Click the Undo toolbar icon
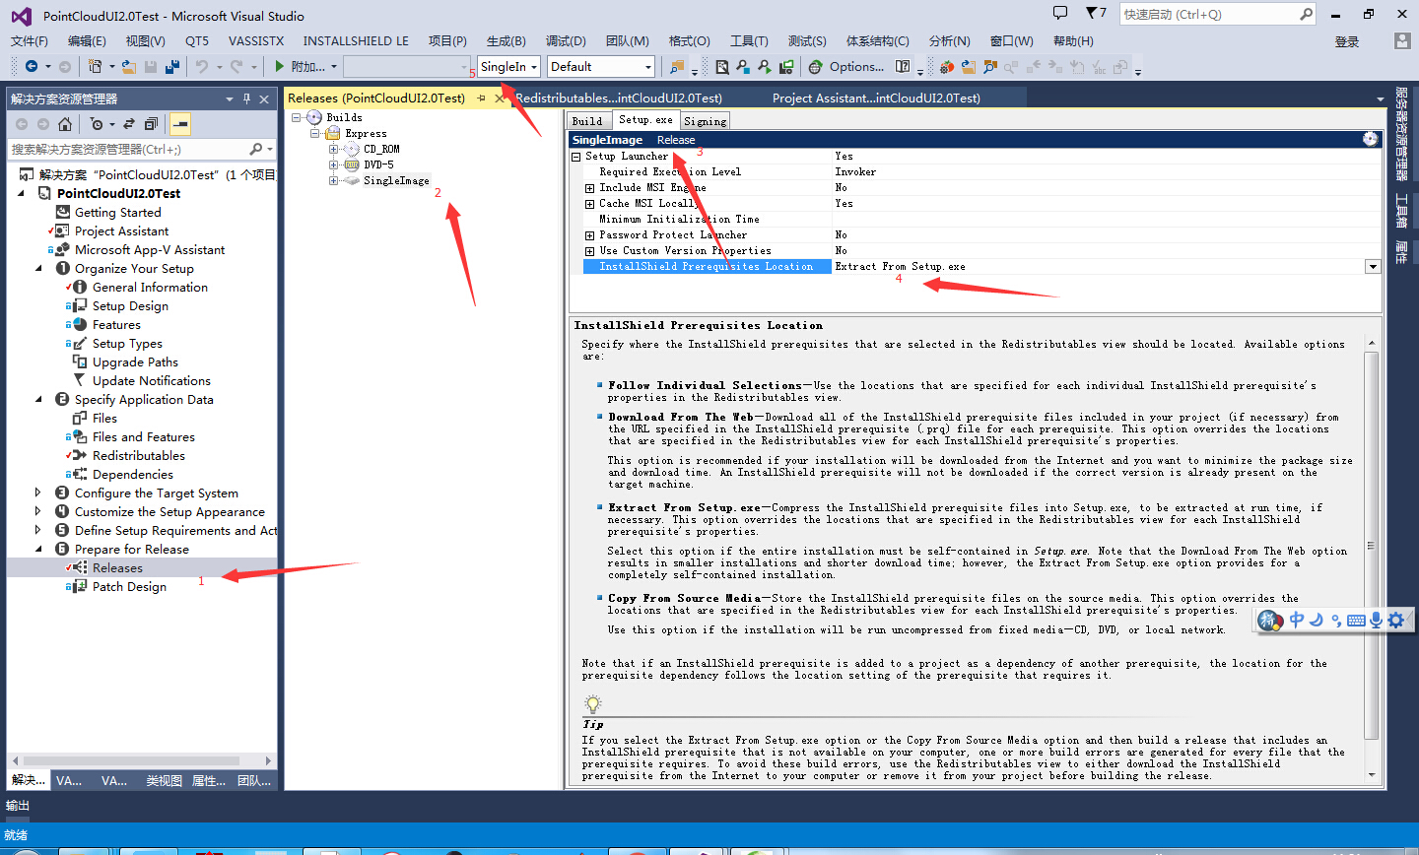Viewport: 1419px width, 855px height. click(x=201, y=66)
